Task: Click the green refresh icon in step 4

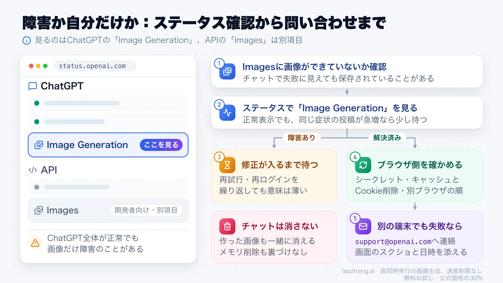Action: click(x=363, y=165)
